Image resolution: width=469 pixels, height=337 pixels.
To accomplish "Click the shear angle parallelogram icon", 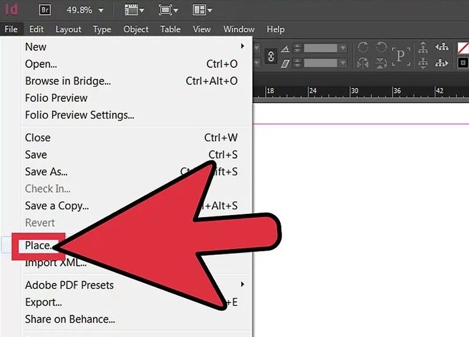I will pos(285,63).
